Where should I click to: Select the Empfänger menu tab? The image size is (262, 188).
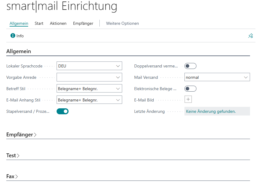(x=83, y=23)
